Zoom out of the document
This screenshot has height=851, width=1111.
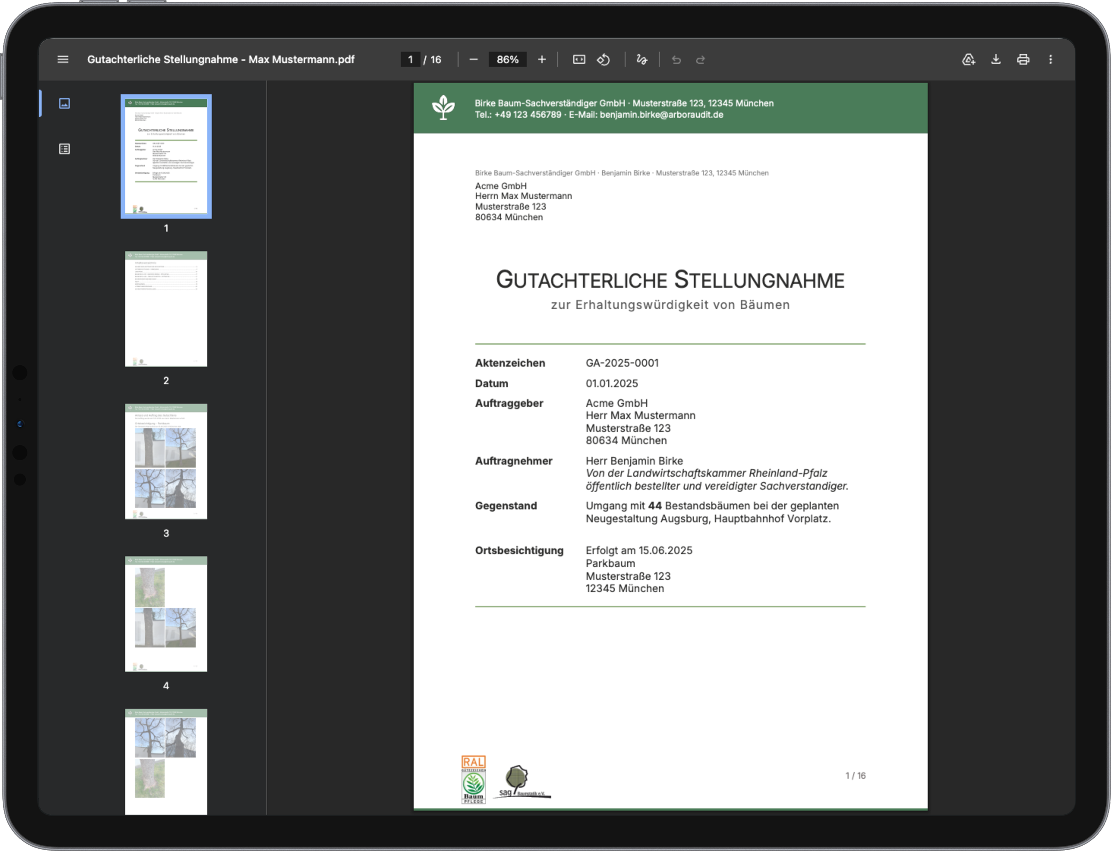pyautogui.click(x=473, y=59)
